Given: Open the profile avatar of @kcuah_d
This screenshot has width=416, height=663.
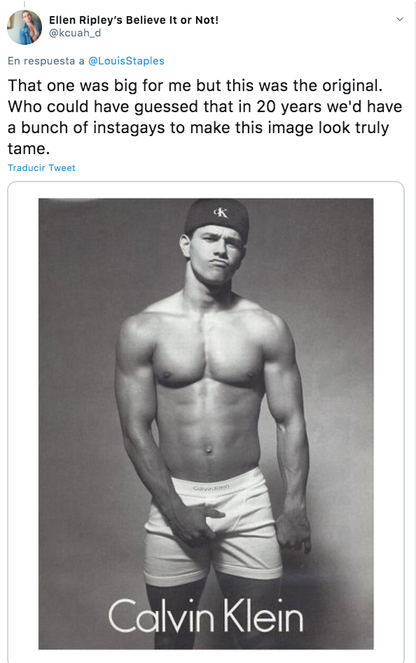Looking at the screenshot, I should click(25, 27).
